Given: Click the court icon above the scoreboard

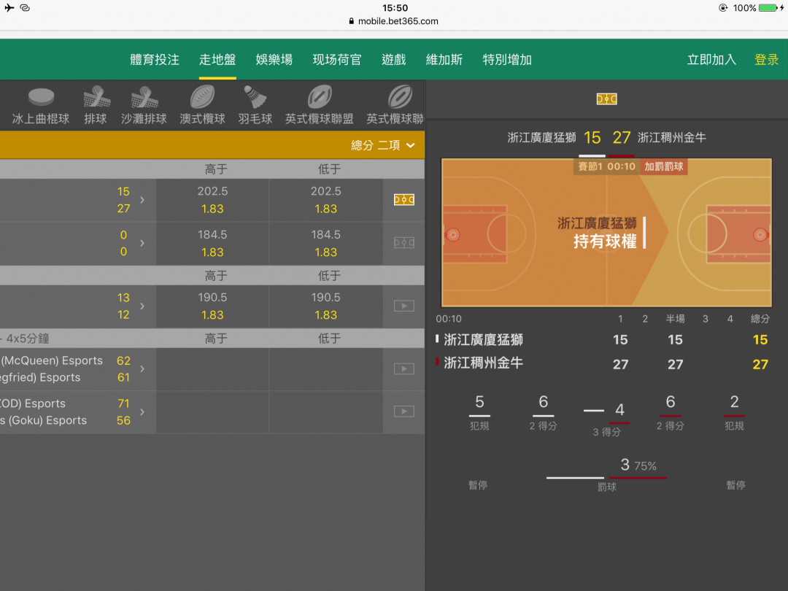Looking at the screenshot, I should pos(606,99).
